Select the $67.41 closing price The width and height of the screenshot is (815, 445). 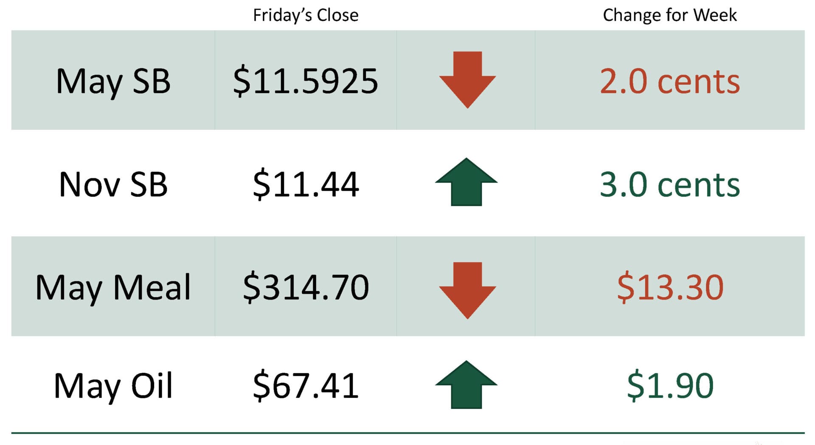306,385
